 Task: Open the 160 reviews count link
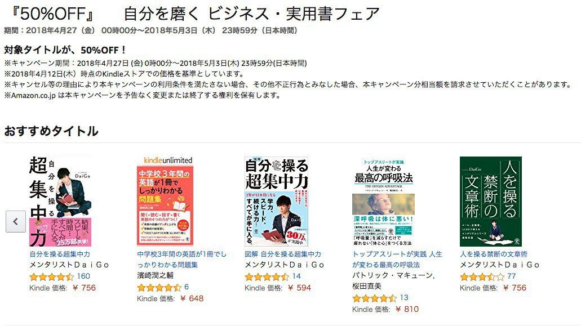click(x=83, y=276)
